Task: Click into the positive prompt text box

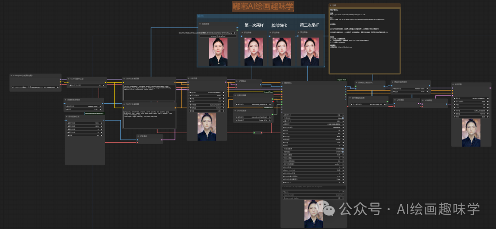Action: [x=149, y=93]
